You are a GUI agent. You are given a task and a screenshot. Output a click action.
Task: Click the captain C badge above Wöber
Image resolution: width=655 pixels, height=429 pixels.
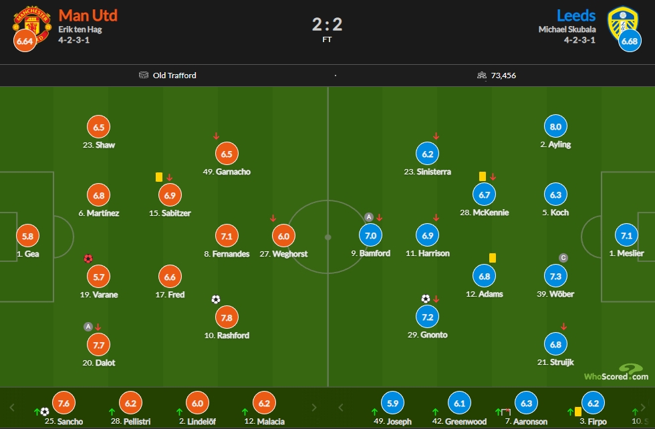[563, 258]
